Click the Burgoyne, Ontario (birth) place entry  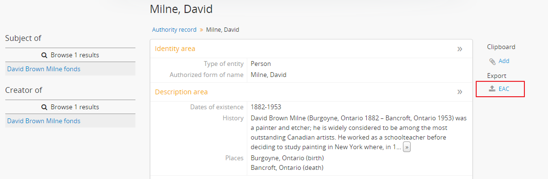[287, 158]
